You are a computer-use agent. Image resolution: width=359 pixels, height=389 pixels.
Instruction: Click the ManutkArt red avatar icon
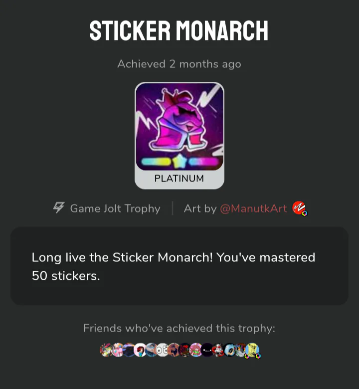point(300,208)
